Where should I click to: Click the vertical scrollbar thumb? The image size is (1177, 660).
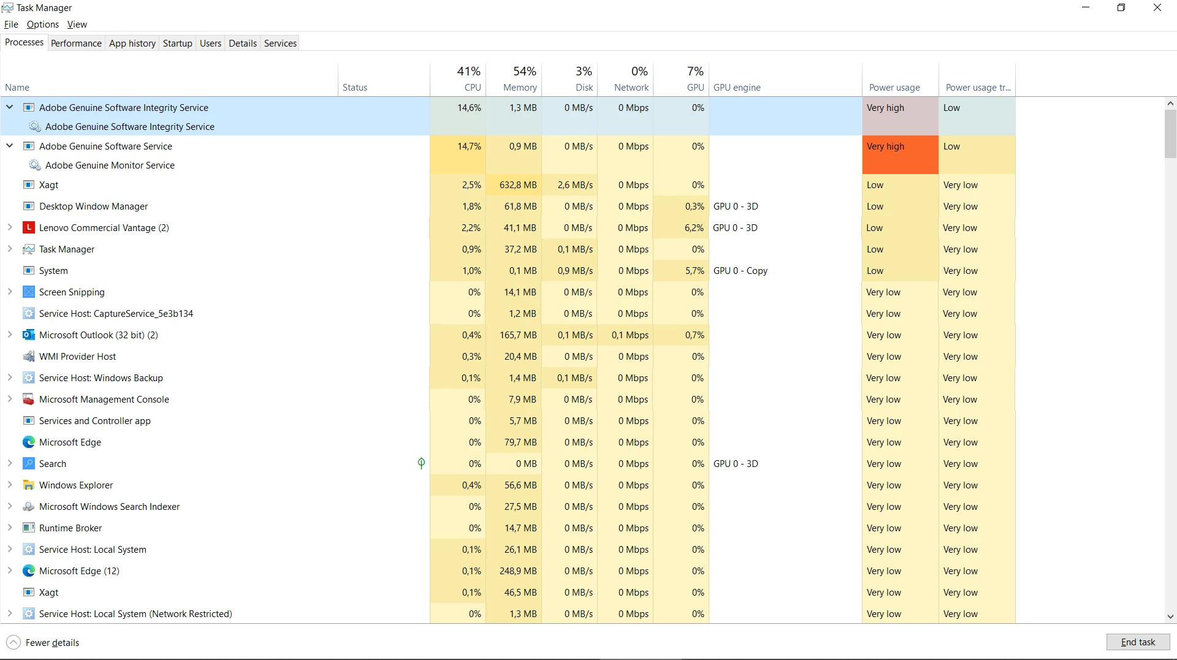tap(1170, 134)
